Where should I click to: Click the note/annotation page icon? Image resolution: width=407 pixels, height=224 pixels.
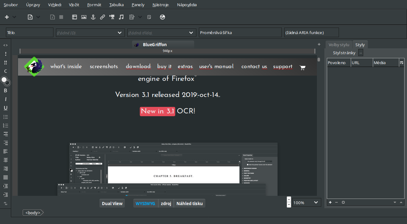tap(149, 17)
